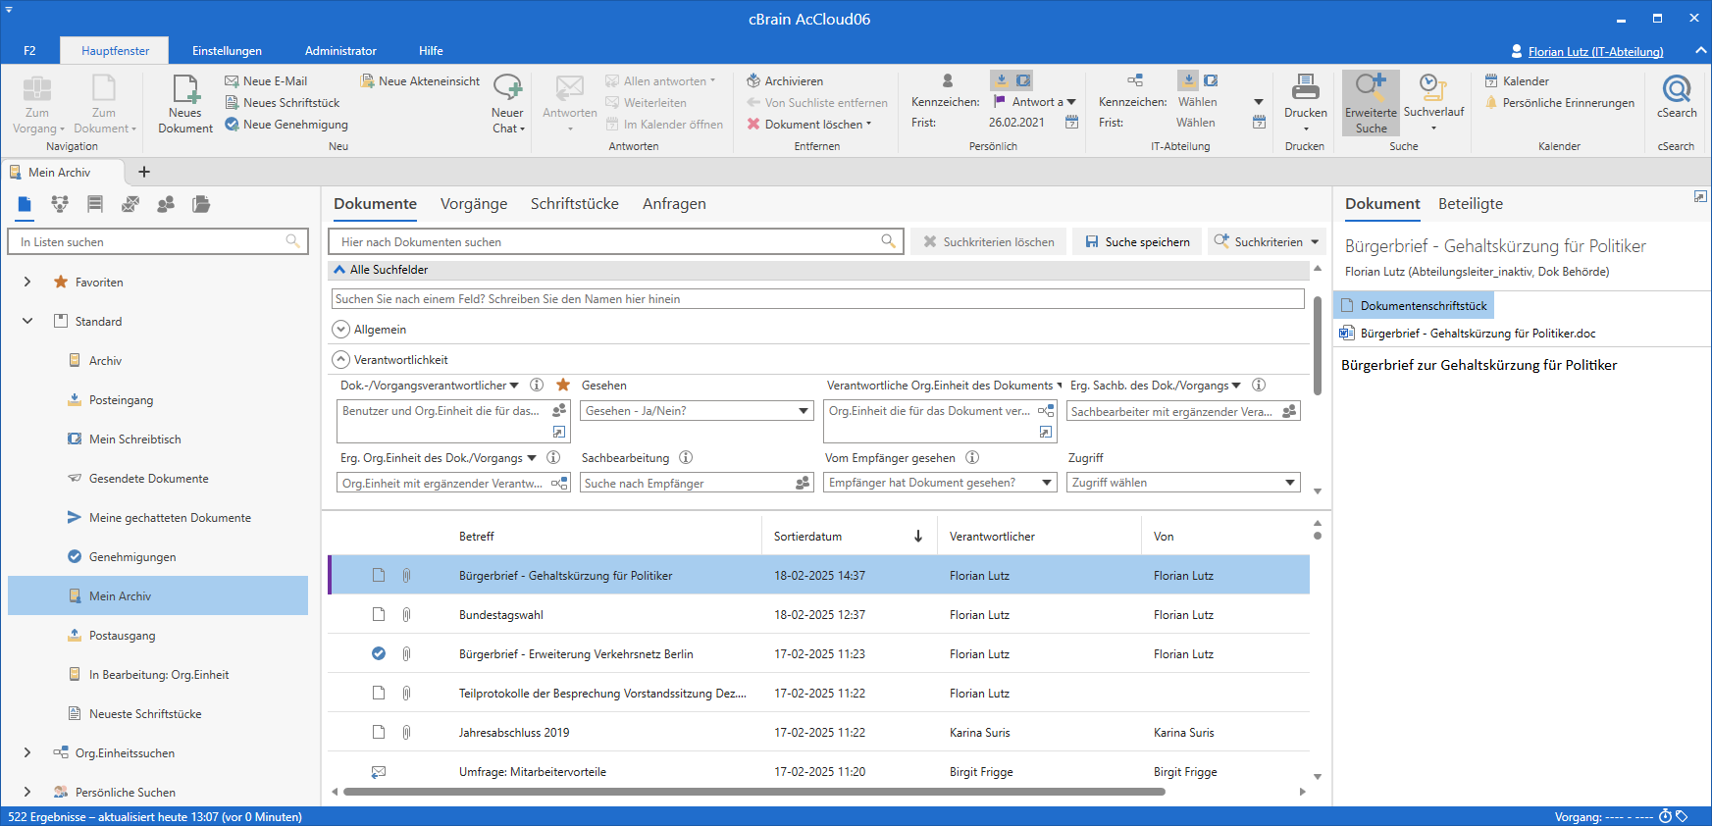Click the Suche speichern button
Screen dimensions: 1712x826
click(x=1137, y=242)
